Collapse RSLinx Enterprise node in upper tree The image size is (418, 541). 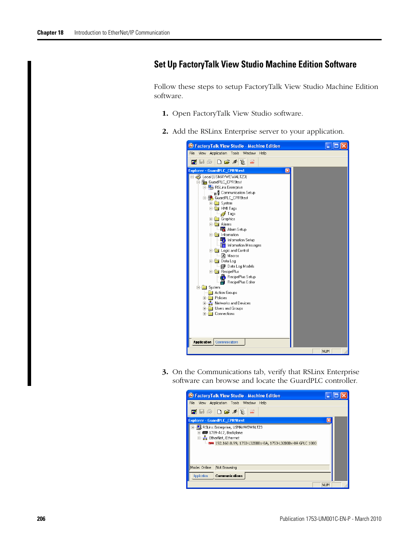[204, 187]
